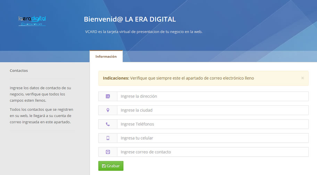
Task: Select the Contactos heading in the sidebar
Action: tap(19, 71)
